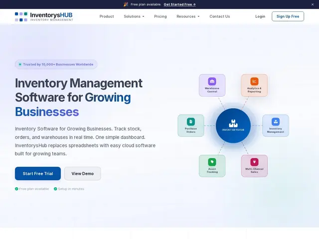Screen dimensions: 319x239
Task: Click the Trusted by 10,000+ Businesses badge
Action: [56, 64]
